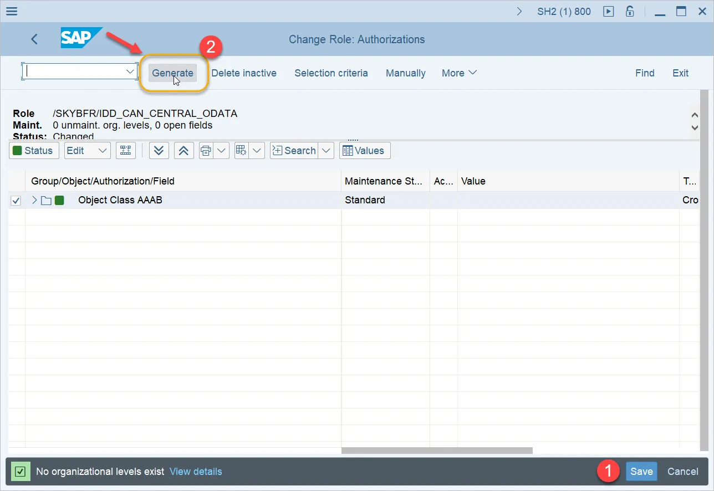
Task: Click the green status checkmark in message bar
Action: pyautogui.click(x=21, y=472)
